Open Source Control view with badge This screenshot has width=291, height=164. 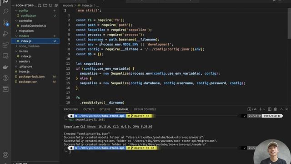[5, 22]
